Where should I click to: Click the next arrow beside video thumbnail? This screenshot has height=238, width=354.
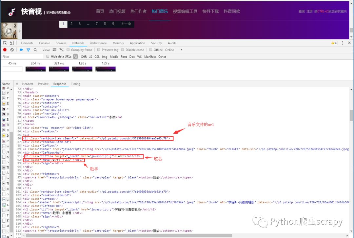[x=20, y=31]
